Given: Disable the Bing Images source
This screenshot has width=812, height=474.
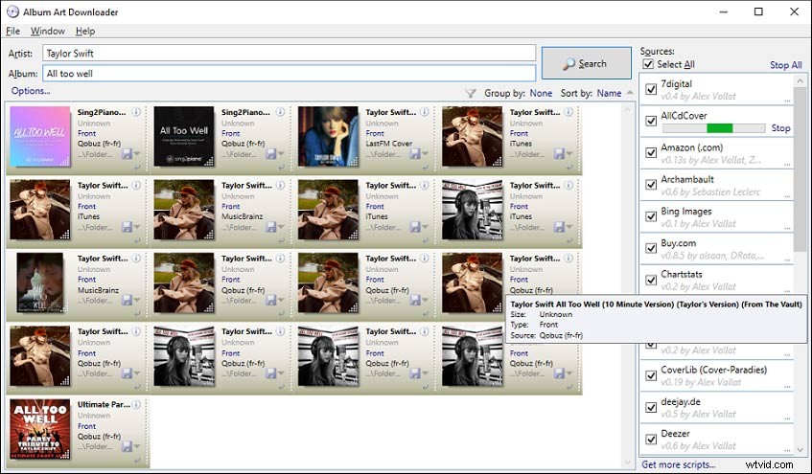Looking at the screenshot, I should 652,216.
